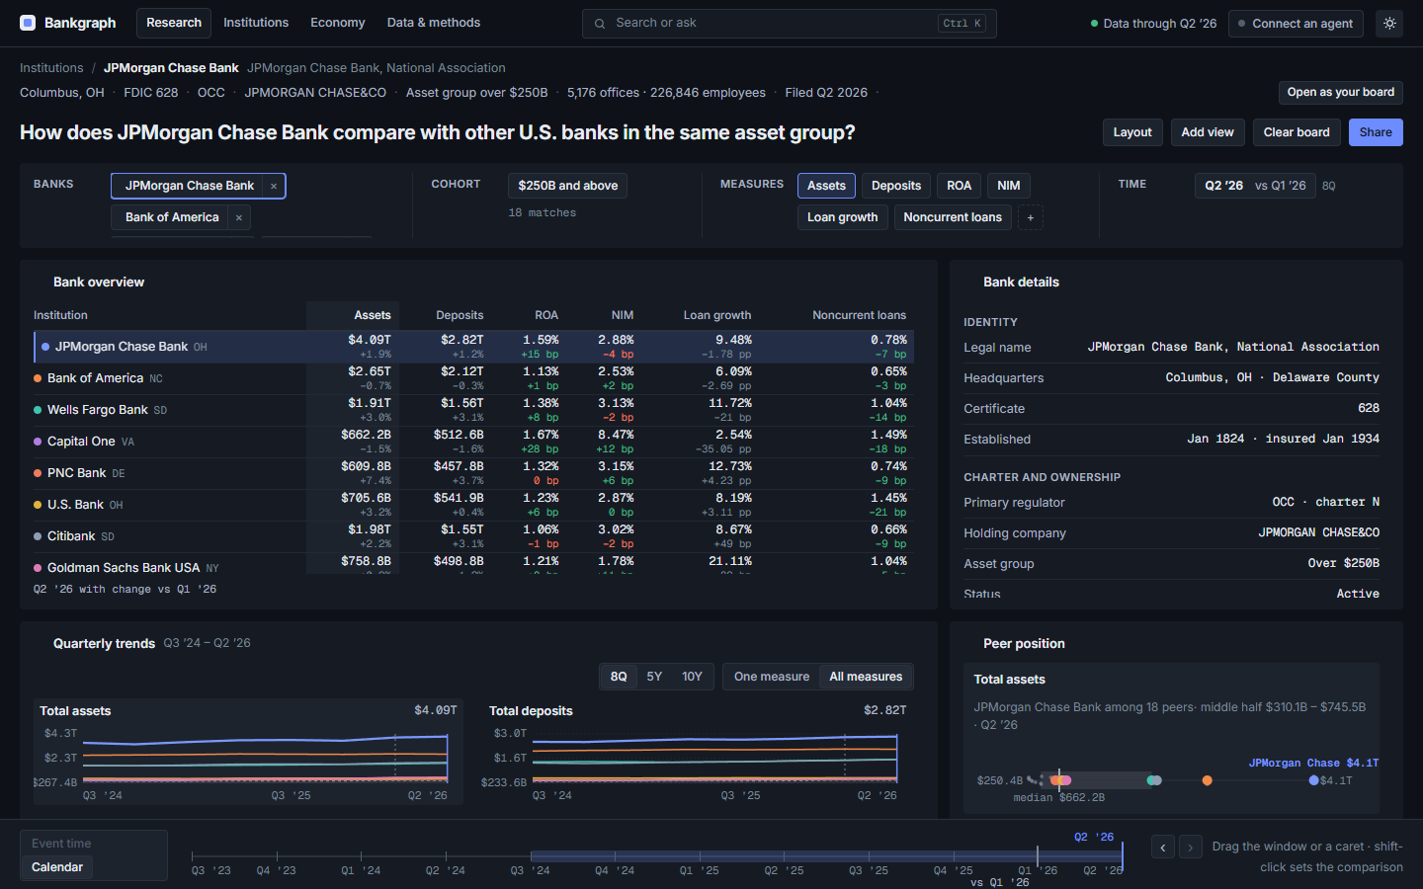Click the Share button
Viewport: 1423px width, 889px height.
(x=1376, y=132)
